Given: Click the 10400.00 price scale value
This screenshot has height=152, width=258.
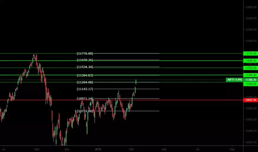Looking at the screenshot, I should coord(251,131).
